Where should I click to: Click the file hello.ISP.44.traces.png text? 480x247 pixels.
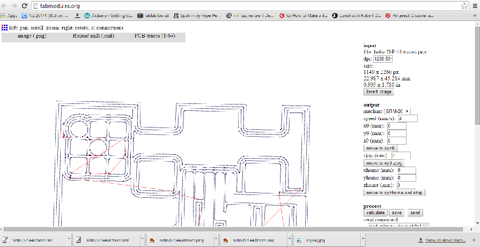click(x=395, y=53)
